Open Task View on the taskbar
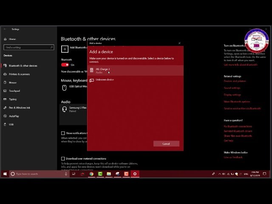 (x=74, y=174)
